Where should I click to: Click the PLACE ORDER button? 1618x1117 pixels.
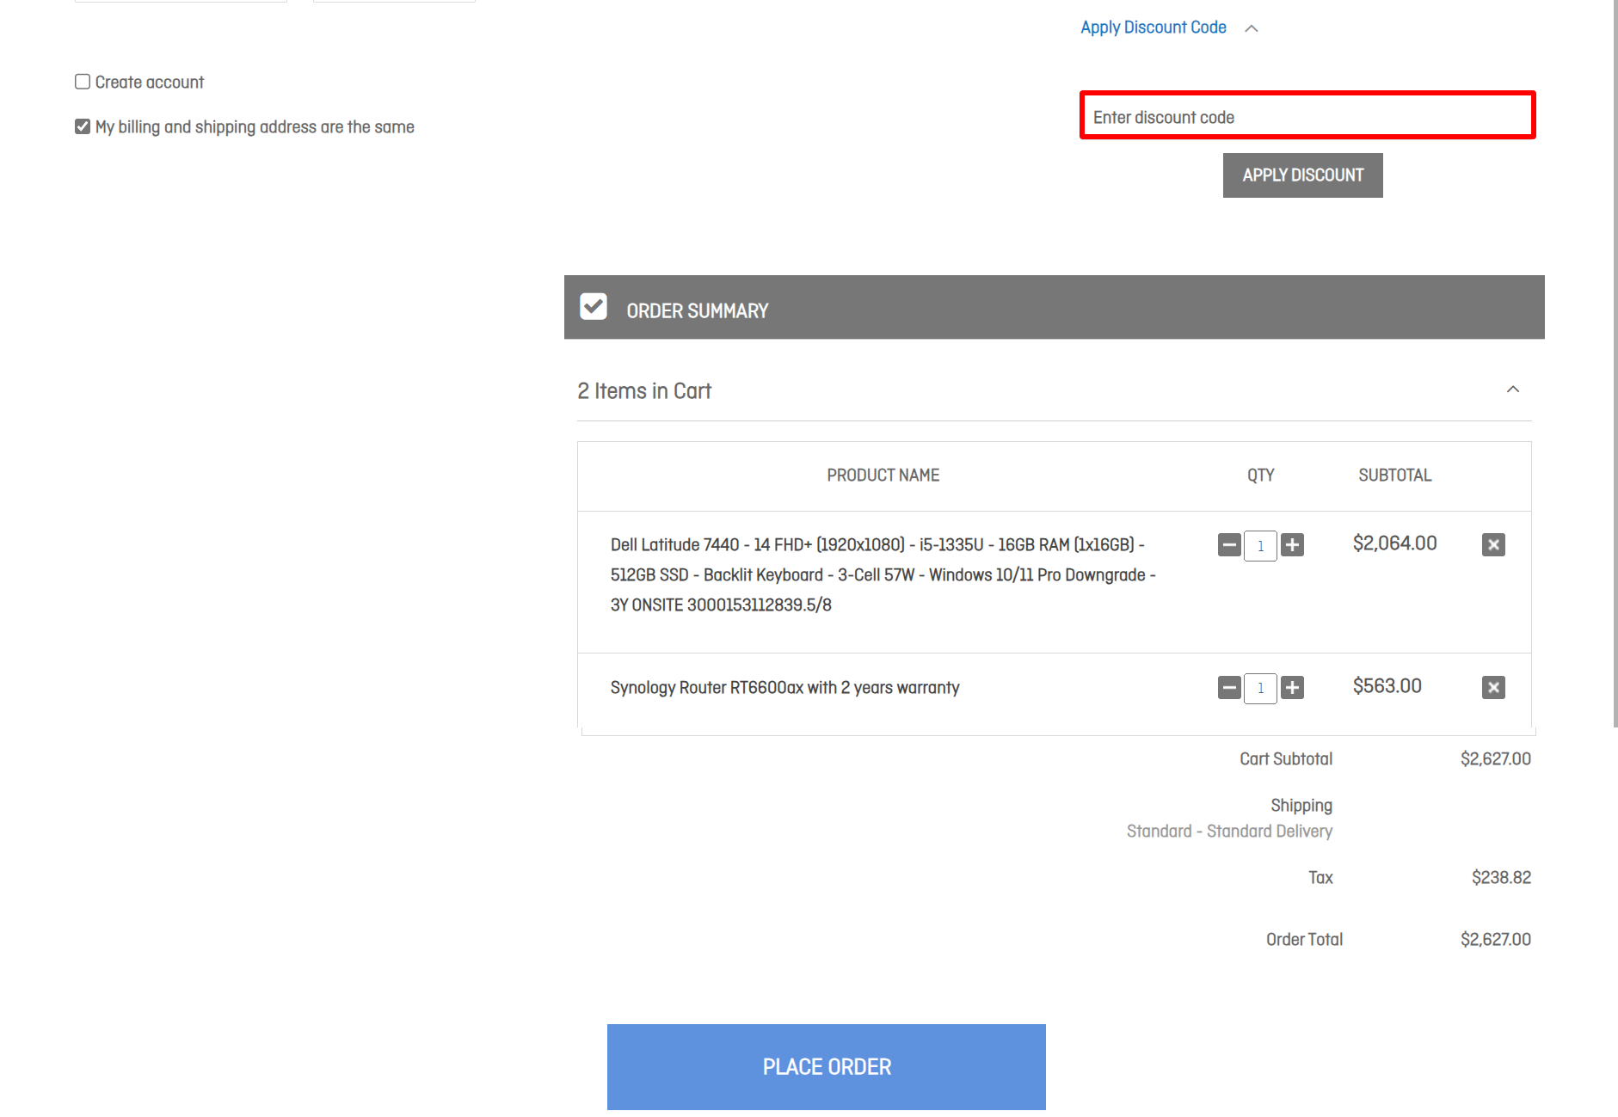click(x=826, y=1066)
